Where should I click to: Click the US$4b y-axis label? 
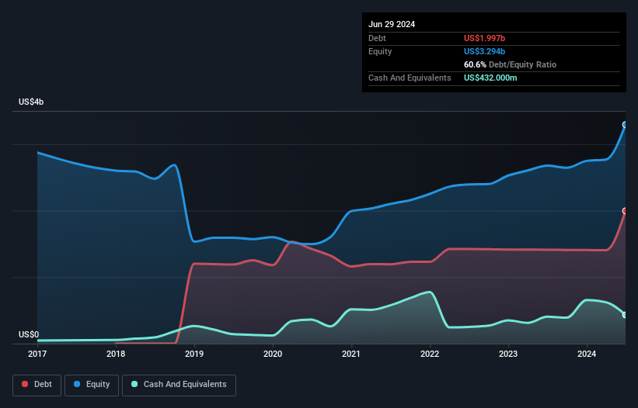pyautogui.click(x=31, y=102)
